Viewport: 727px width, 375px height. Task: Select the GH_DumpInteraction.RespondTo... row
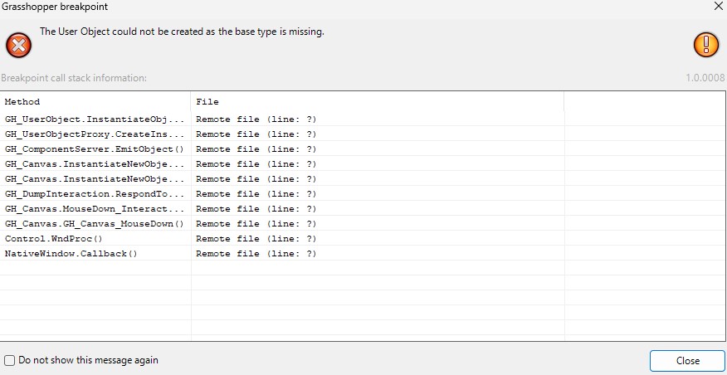[x=95, y=194]
